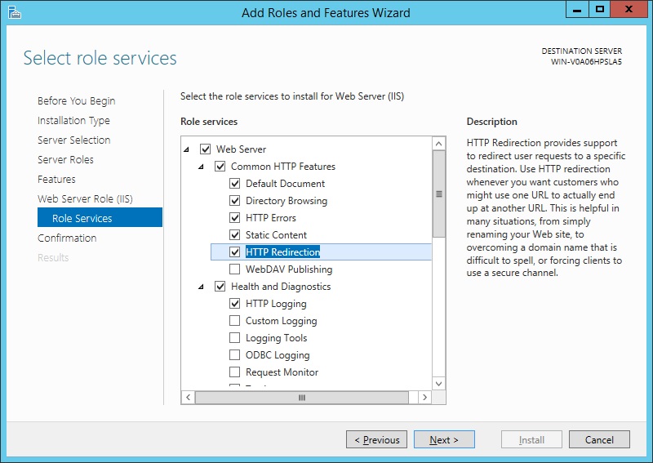
Task: Close the Add Roles and Features Wizard
Action: (629, 10)
